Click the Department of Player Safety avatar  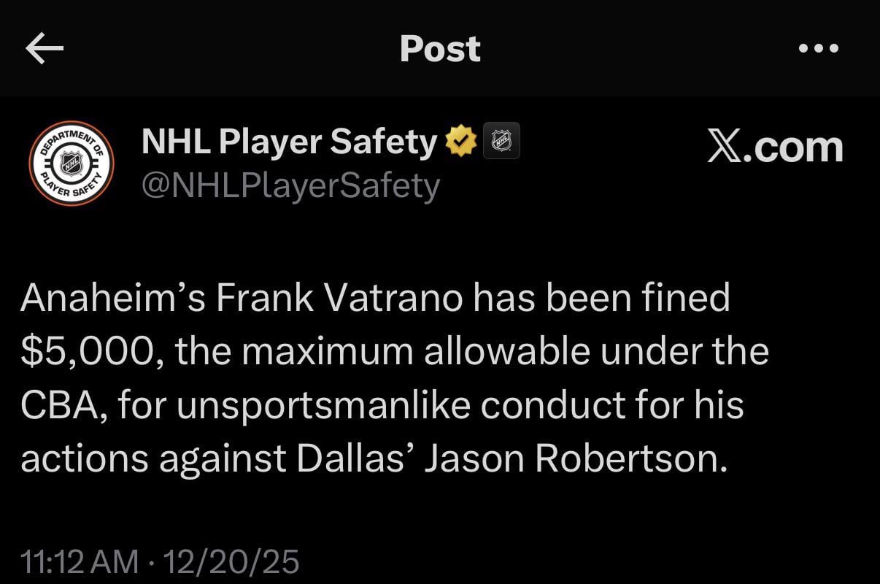pyautogui.click(x=71, y=162)
